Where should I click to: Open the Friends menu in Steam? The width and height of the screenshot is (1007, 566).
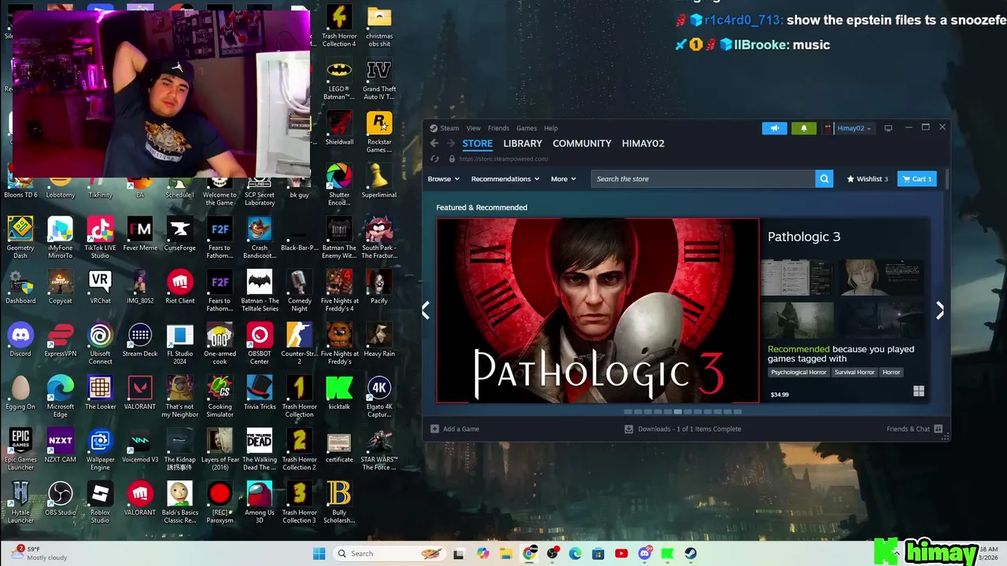pyautogui.click(x=498, y=128)
